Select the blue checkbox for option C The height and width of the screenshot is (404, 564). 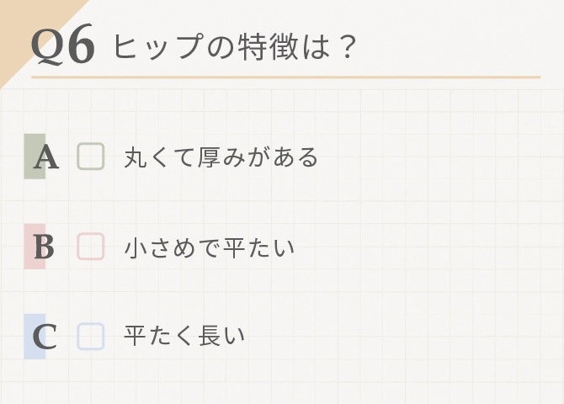coord(91,337)
